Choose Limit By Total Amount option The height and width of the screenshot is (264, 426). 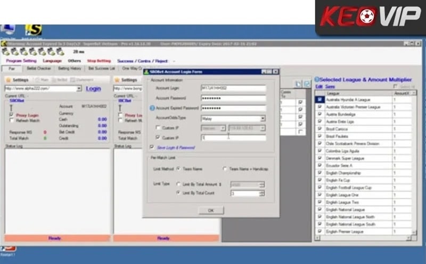[x=178, y=184]
